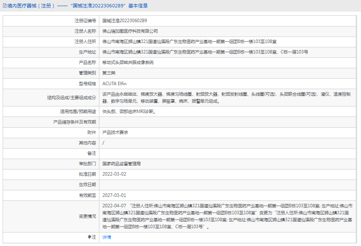Click the 注册人住所 label
This screenshot has width=361, height=246.
click(85, 41)
